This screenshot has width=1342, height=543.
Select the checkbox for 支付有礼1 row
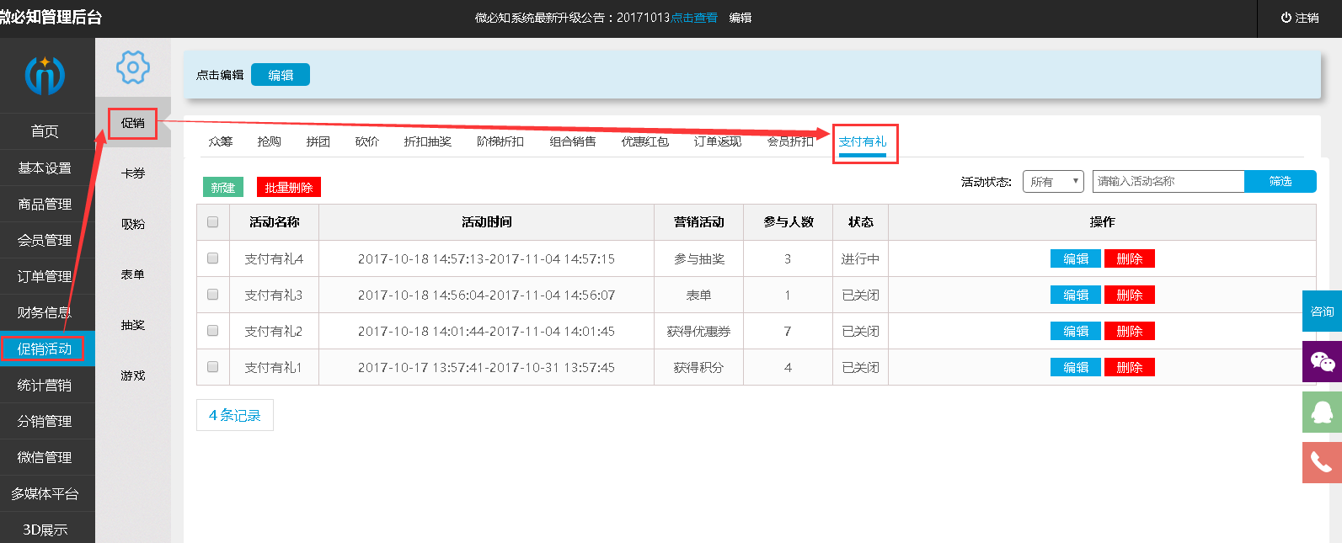point(212,367)
